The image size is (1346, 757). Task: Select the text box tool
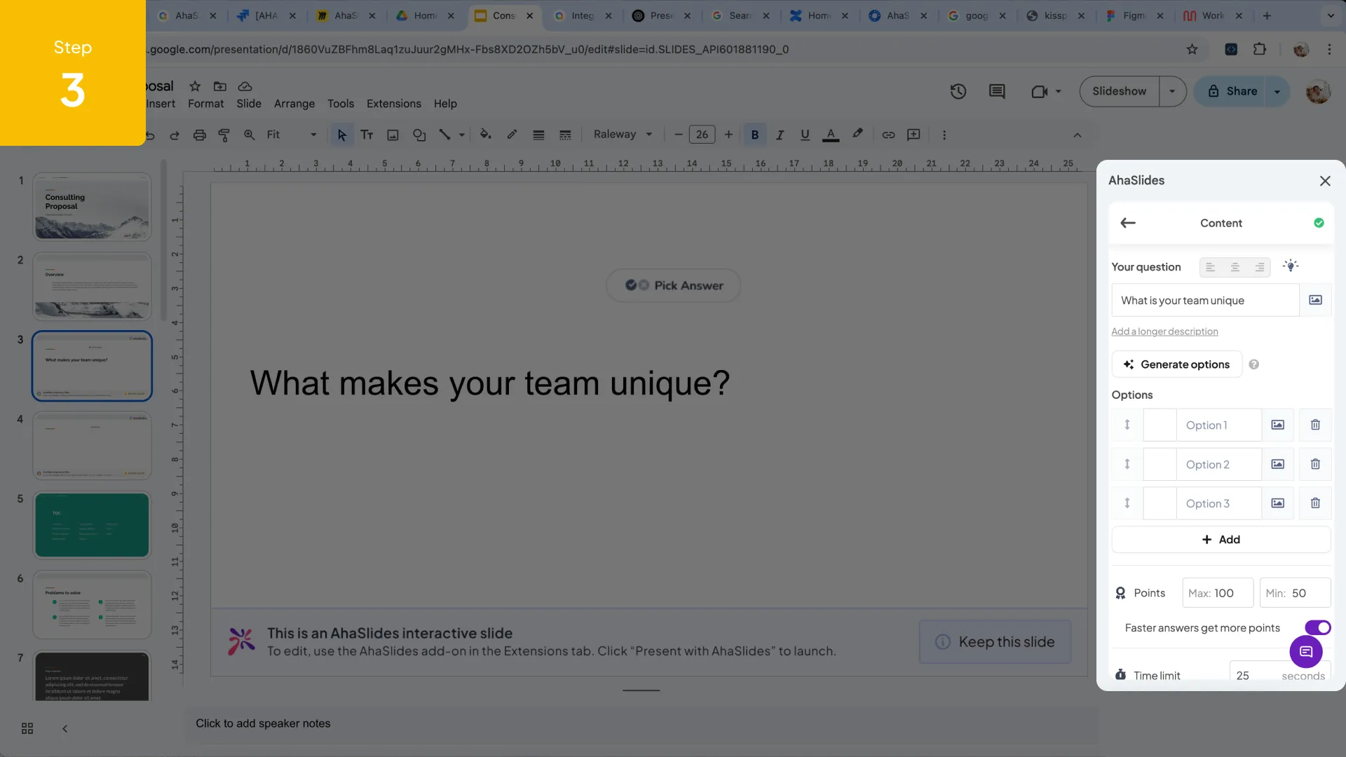367,135
